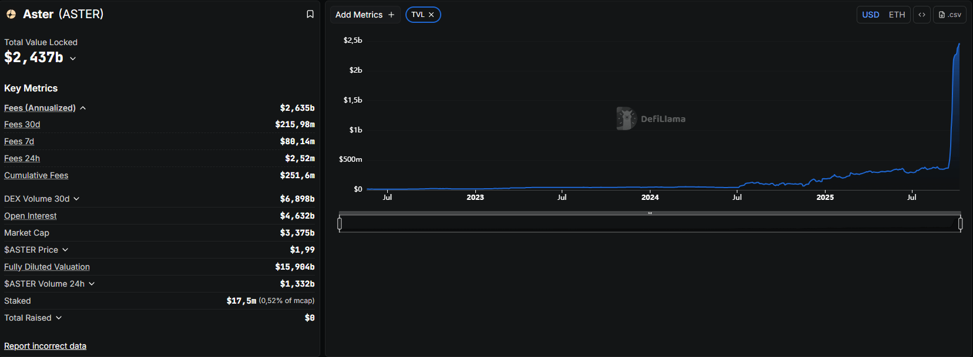
Task: Click the Aster protocol logo icon
Action: coord(11,14)
